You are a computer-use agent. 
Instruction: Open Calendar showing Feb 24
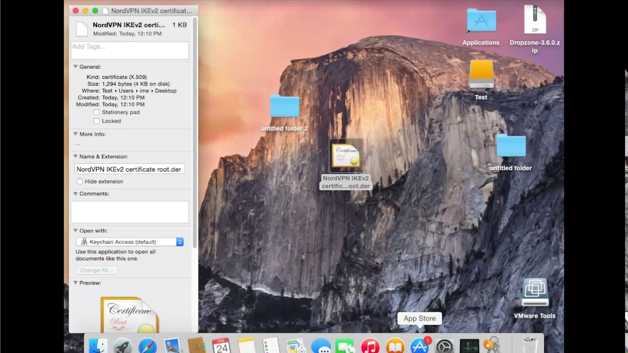(221, 345)
